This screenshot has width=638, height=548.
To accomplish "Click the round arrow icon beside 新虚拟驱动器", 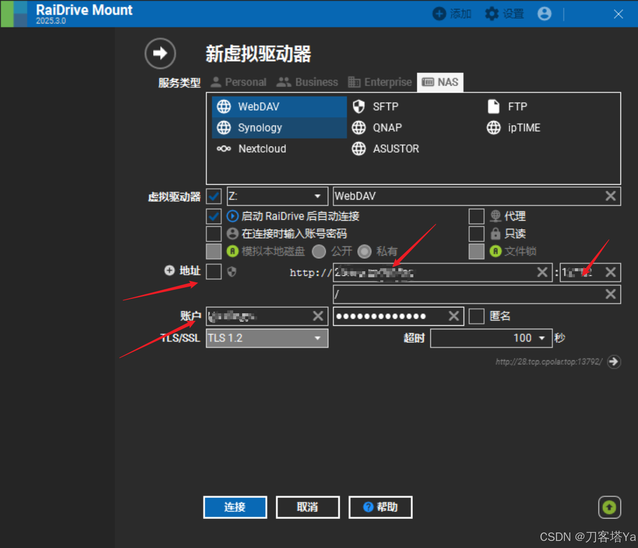I will click(160, 53).
